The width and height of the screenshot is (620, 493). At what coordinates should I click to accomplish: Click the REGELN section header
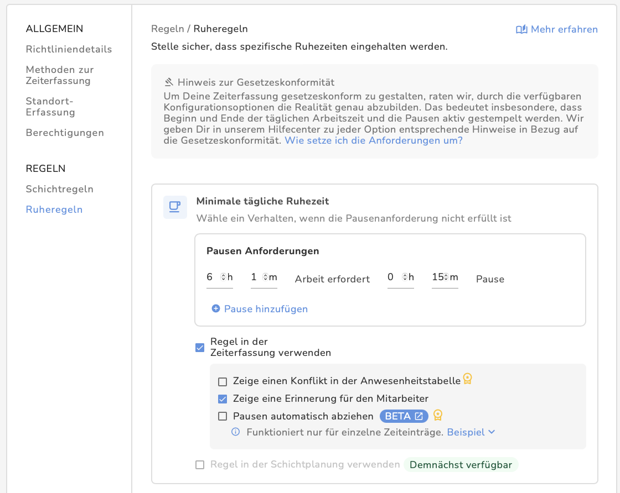click(45, 169)
